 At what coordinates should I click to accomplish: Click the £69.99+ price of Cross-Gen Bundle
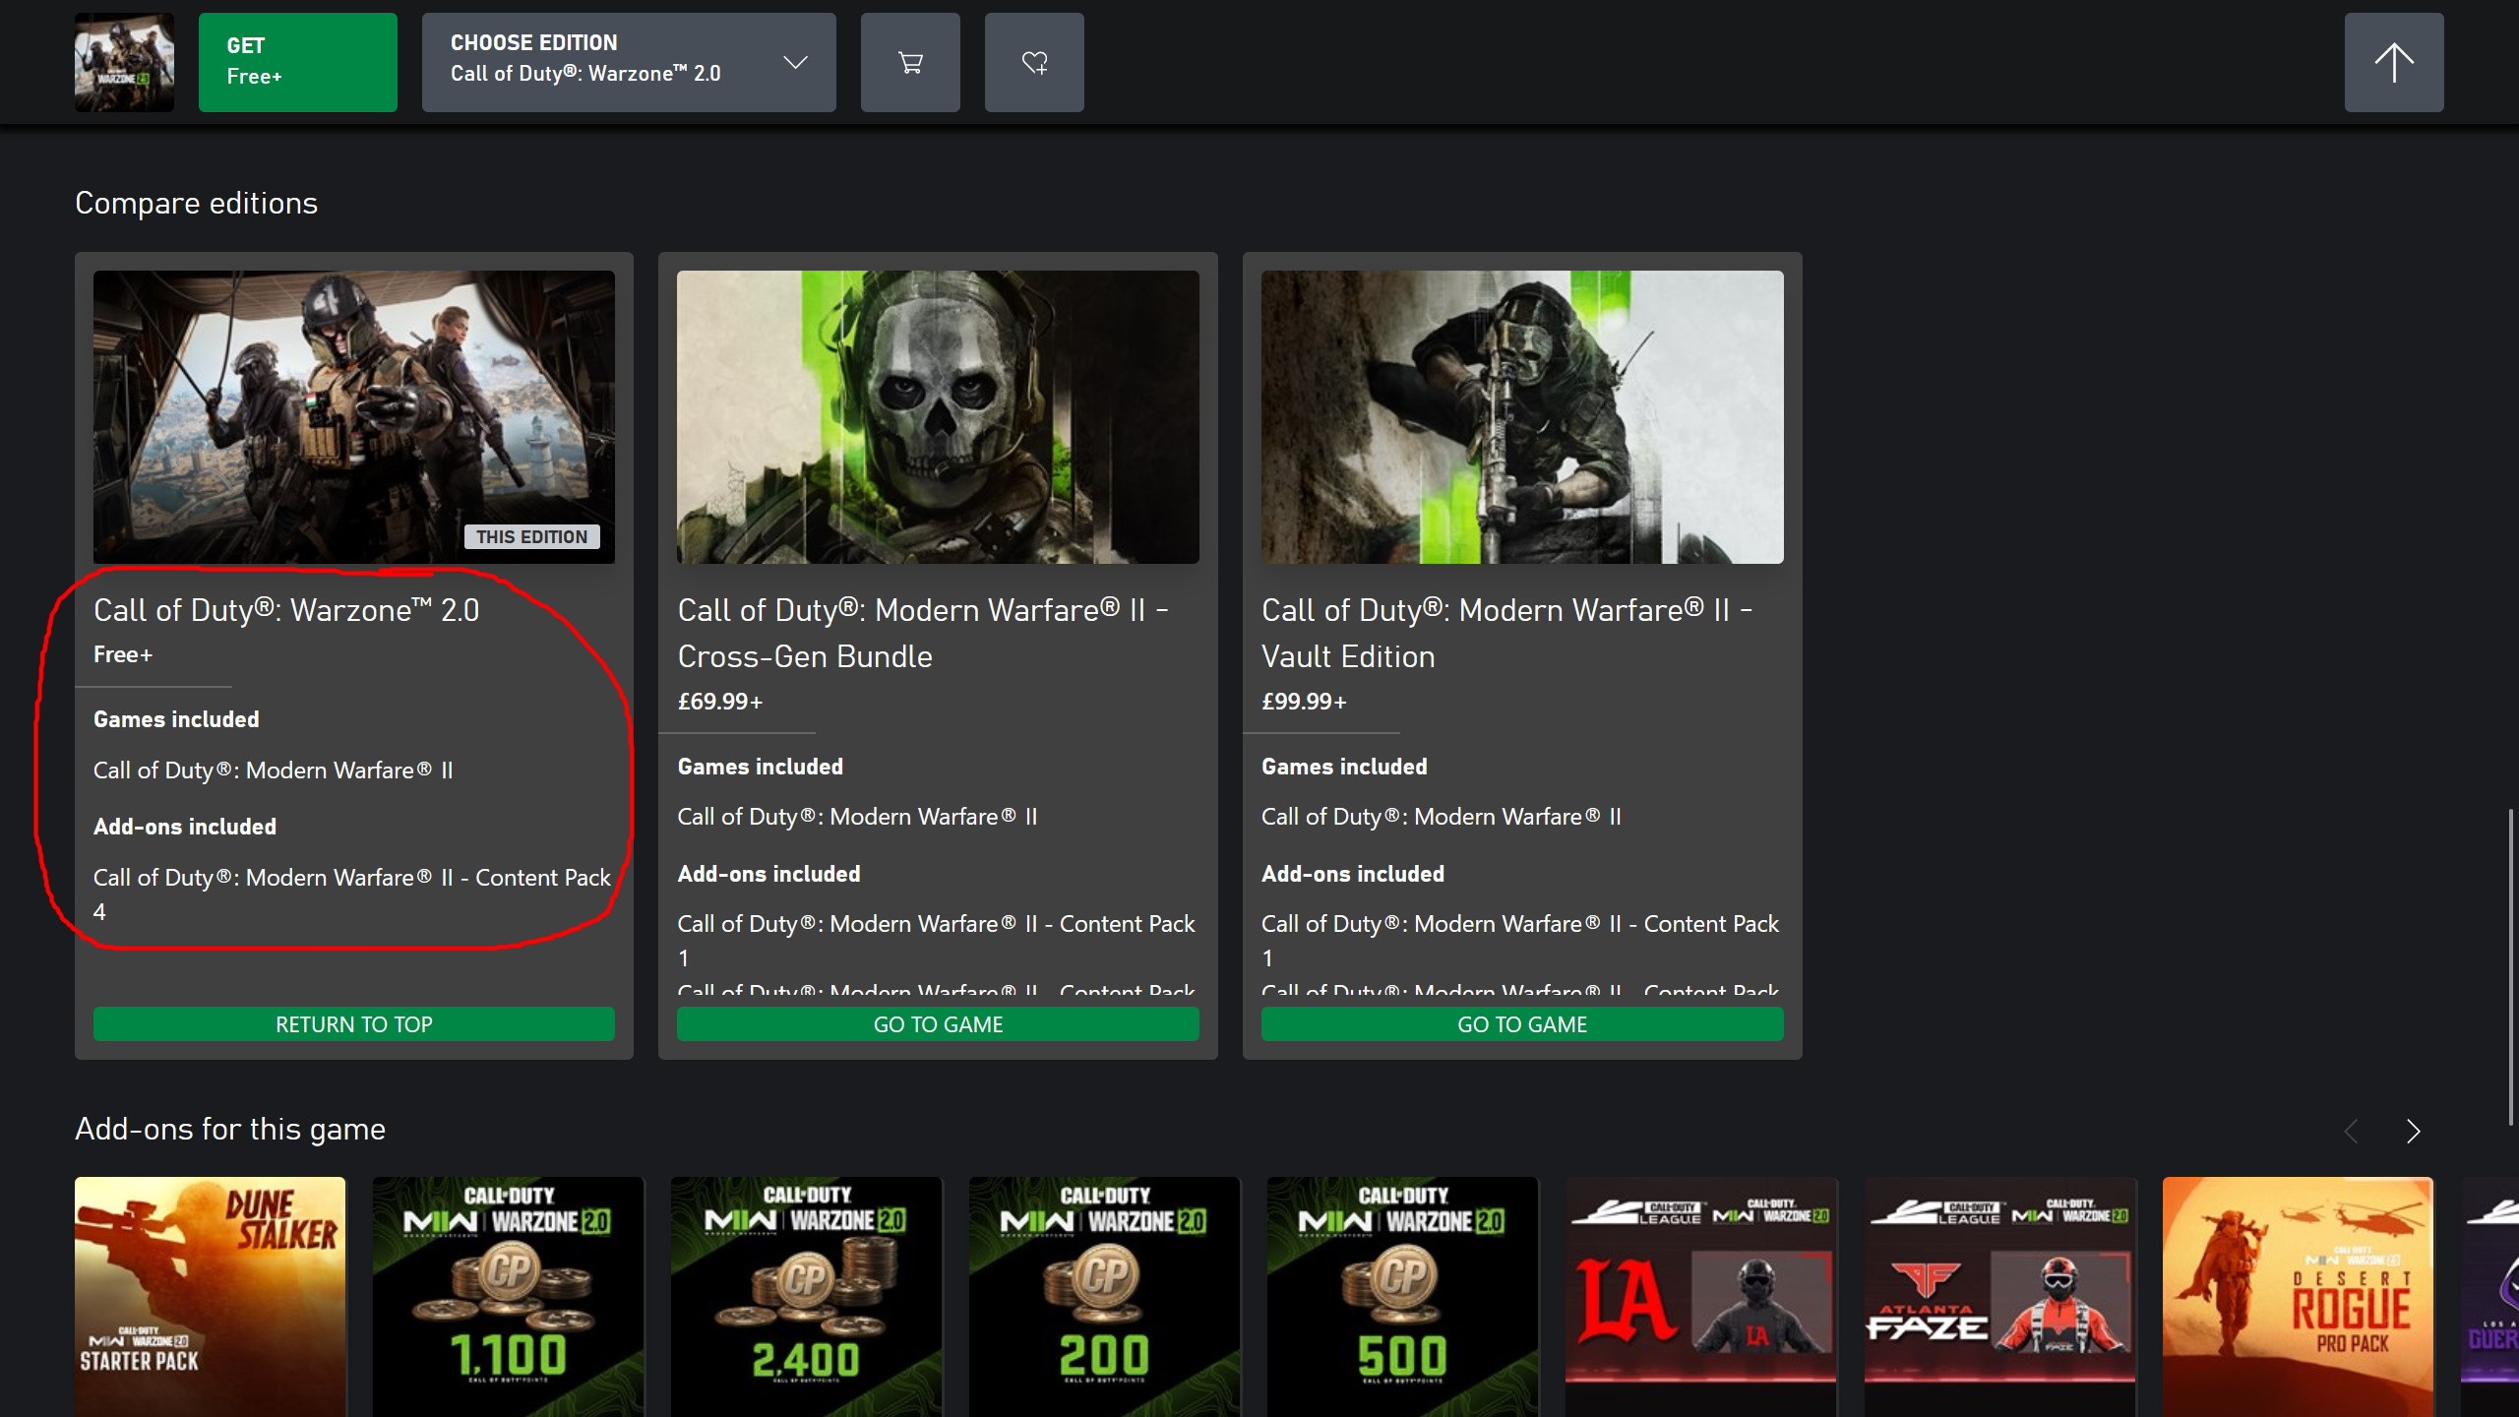click(720, 702)
